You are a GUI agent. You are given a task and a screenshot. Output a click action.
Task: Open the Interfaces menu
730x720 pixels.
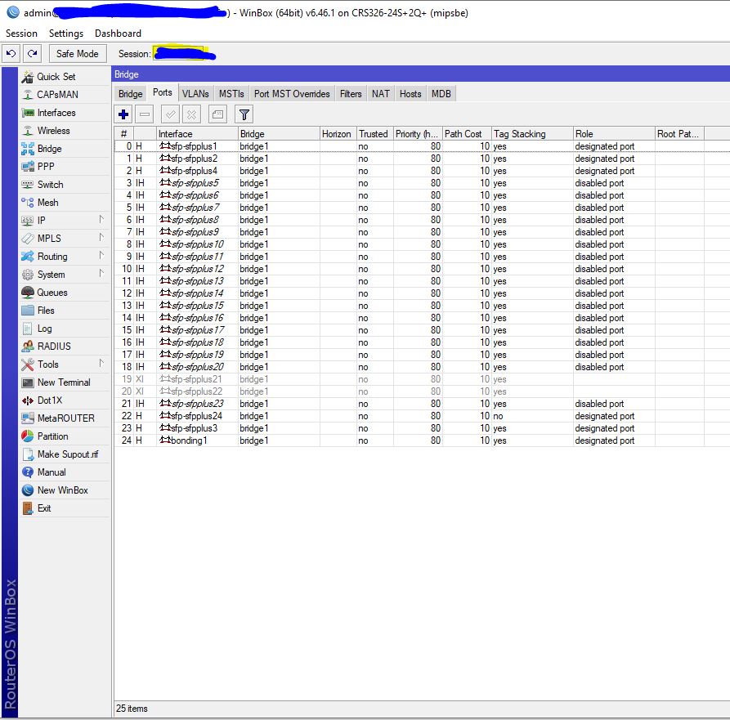point(65,113)
